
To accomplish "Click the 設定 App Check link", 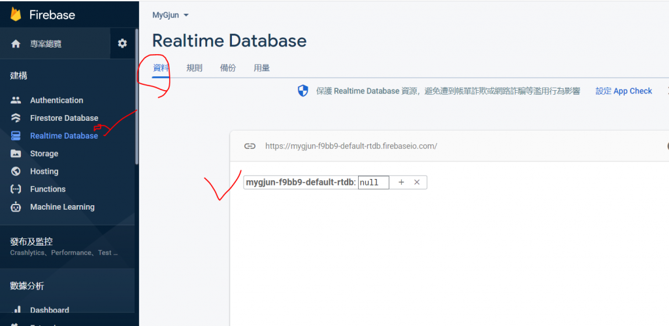I will (x=624, y=91).
